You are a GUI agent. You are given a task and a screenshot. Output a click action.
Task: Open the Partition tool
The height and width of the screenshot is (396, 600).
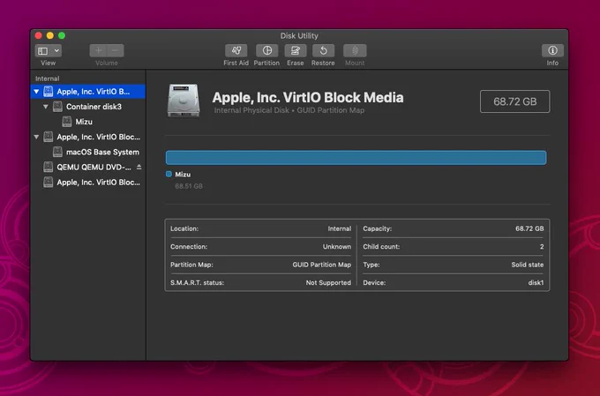click(266, 50)
